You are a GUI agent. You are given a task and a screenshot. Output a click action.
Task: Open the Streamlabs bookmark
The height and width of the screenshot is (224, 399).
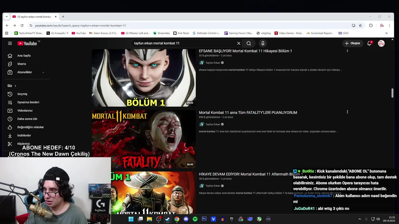161,33
